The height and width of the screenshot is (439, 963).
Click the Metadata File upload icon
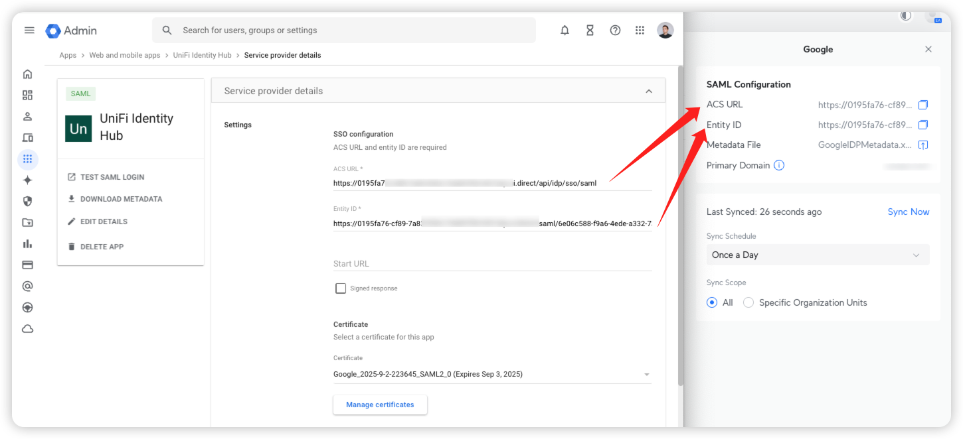pos(922,145)
